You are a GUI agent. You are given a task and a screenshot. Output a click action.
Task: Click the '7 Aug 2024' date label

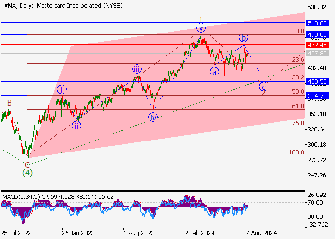(x=261, y=233)
